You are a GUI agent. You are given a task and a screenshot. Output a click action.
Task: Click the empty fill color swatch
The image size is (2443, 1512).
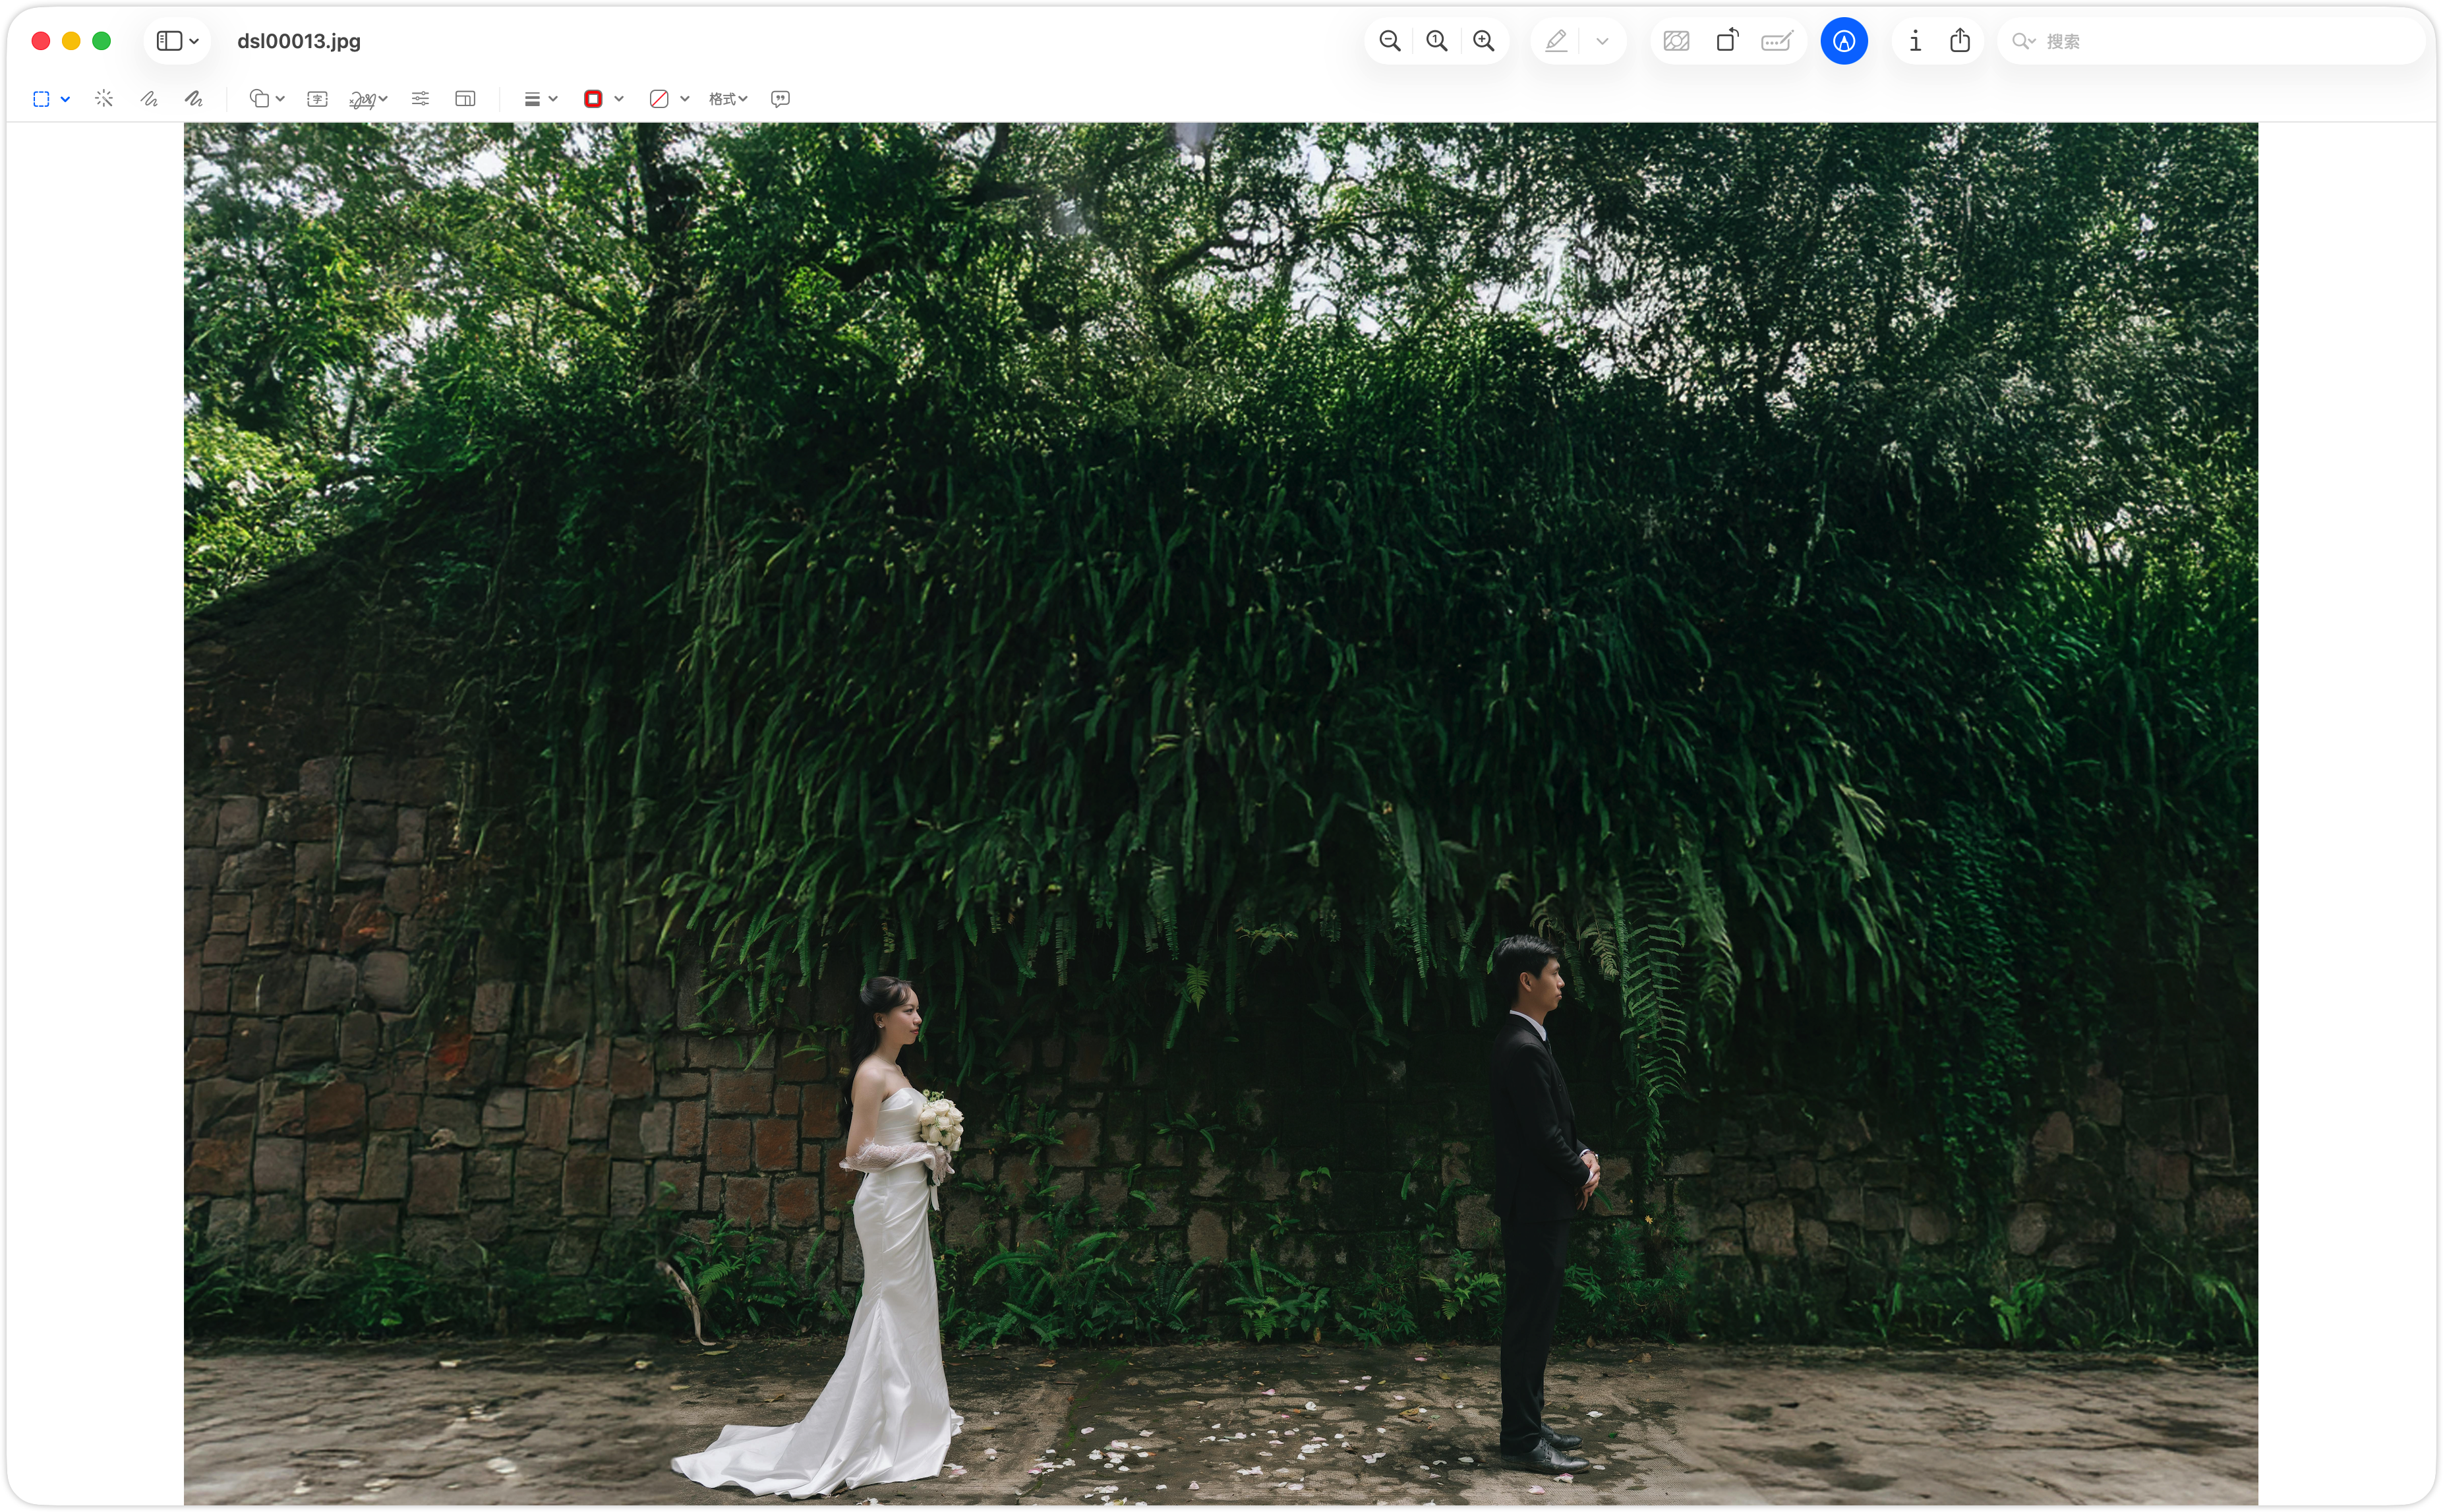point(659,99)
